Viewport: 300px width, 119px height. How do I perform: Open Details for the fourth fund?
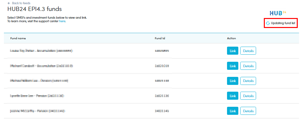point(248,96)
